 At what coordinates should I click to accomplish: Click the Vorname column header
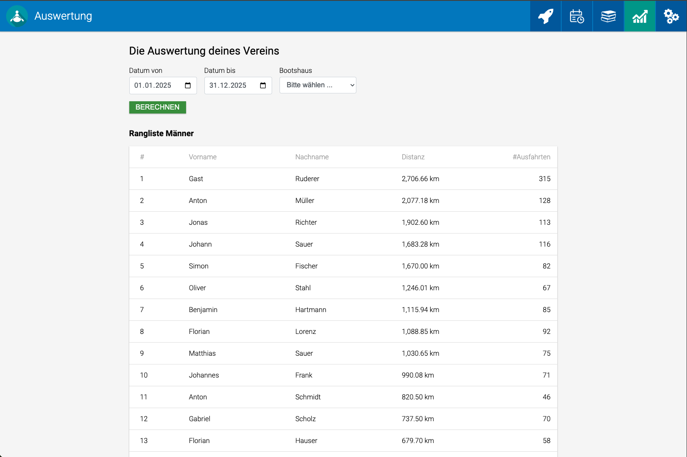click(203, 157)
